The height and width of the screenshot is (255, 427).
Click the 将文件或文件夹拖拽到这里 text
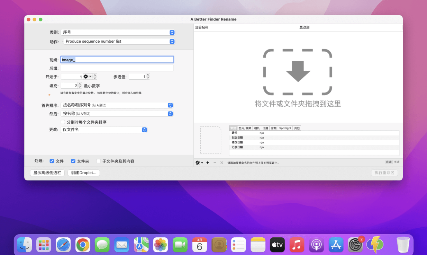298,104
